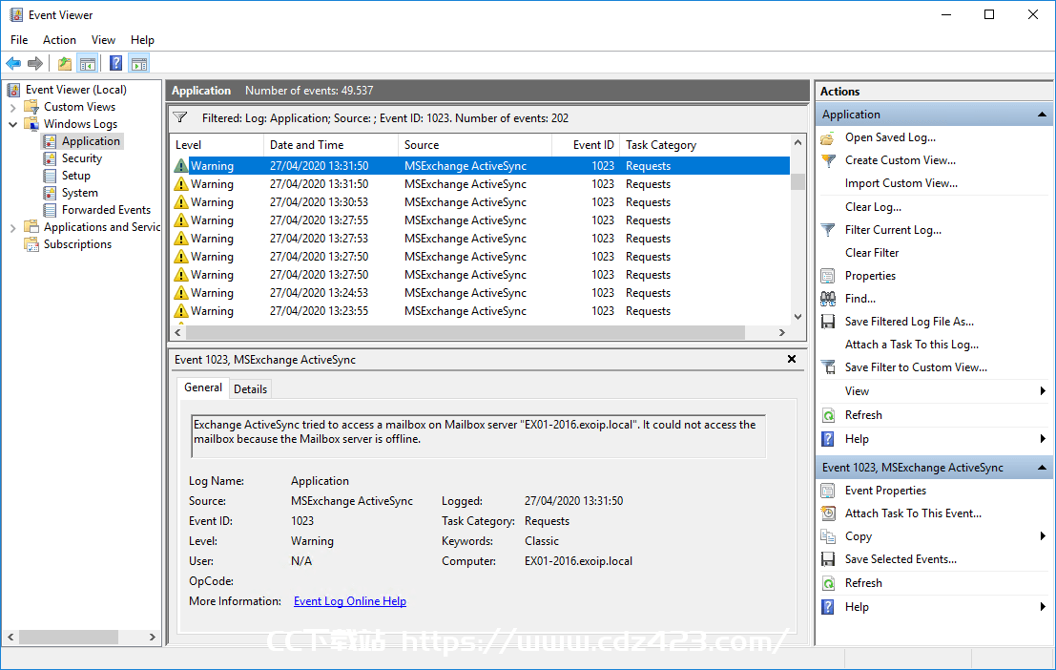Click the Filter Current Log funnel icon
This screenshot has height=670, width=1056.
(828, 231)
